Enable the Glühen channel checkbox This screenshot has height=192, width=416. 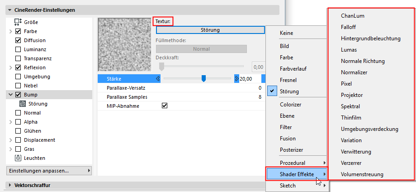(18, 131)
